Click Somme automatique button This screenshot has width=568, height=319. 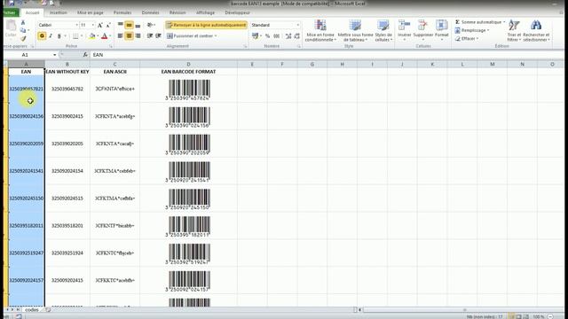pyautogui.click(x=480, y=22)
